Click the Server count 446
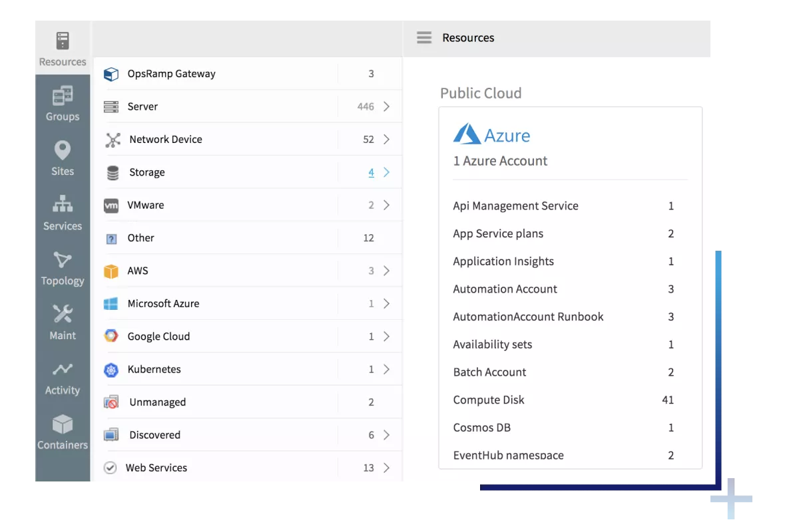The image size is (799, 532). coord(366,106)
